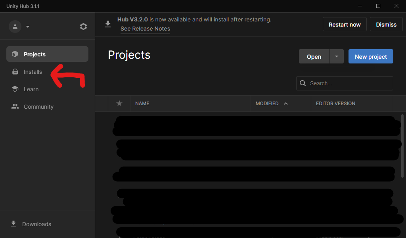
Task: Click the Open project button
Action: point(314,56)
